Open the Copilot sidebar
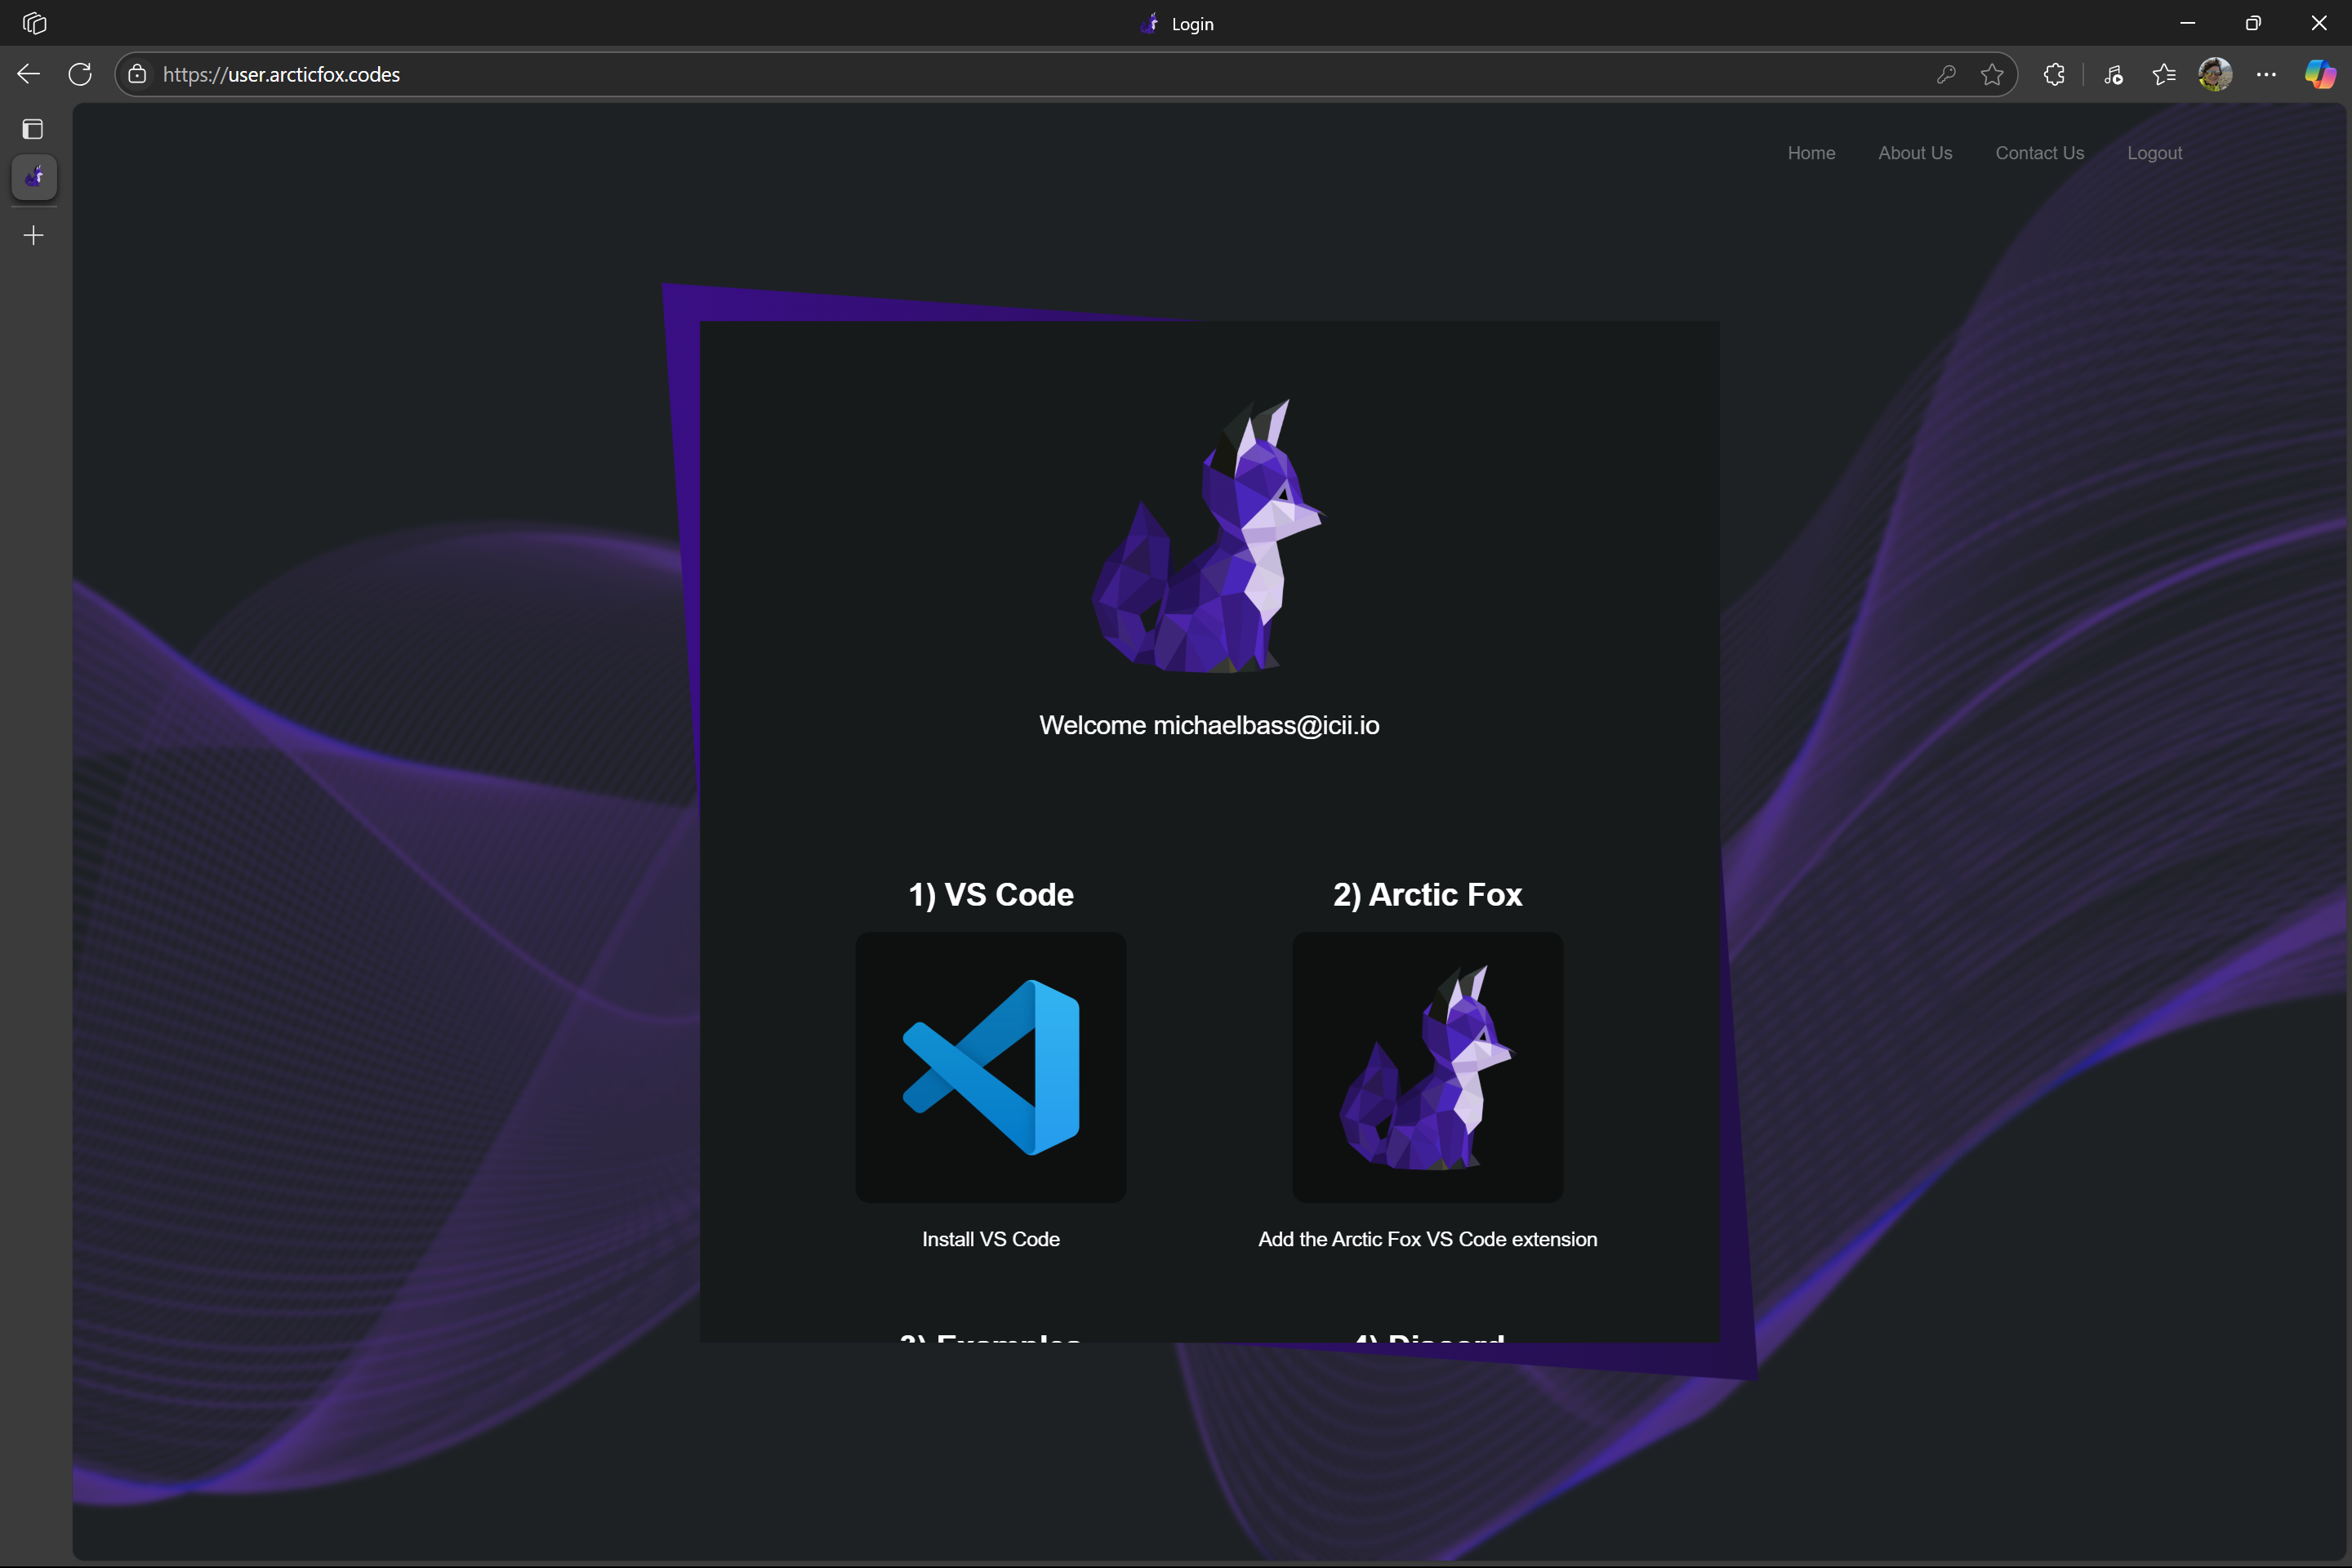Image resolution: width=2352 pixels, height=1568 pixels. pyautogui.click(x=2320, y=74)
